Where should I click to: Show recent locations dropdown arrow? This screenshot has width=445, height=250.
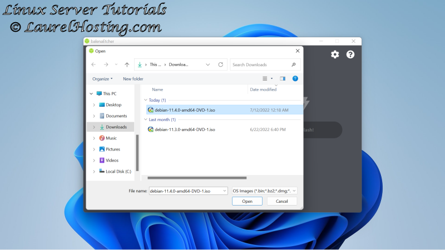[116, 64]
